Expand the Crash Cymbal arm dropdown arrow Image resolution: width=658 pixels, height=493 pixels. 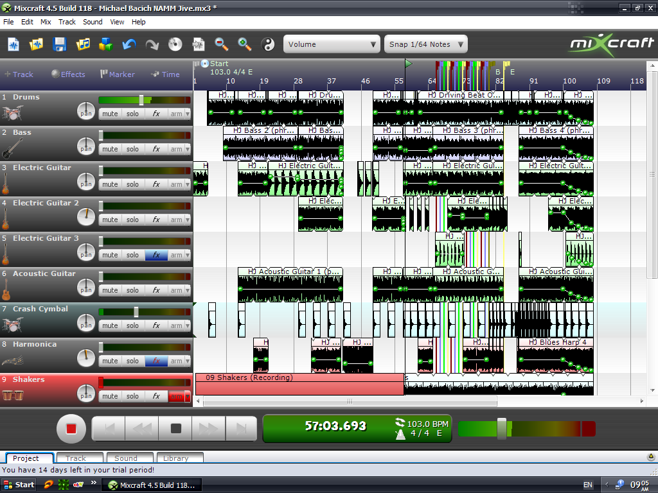[x=188, y=325]
